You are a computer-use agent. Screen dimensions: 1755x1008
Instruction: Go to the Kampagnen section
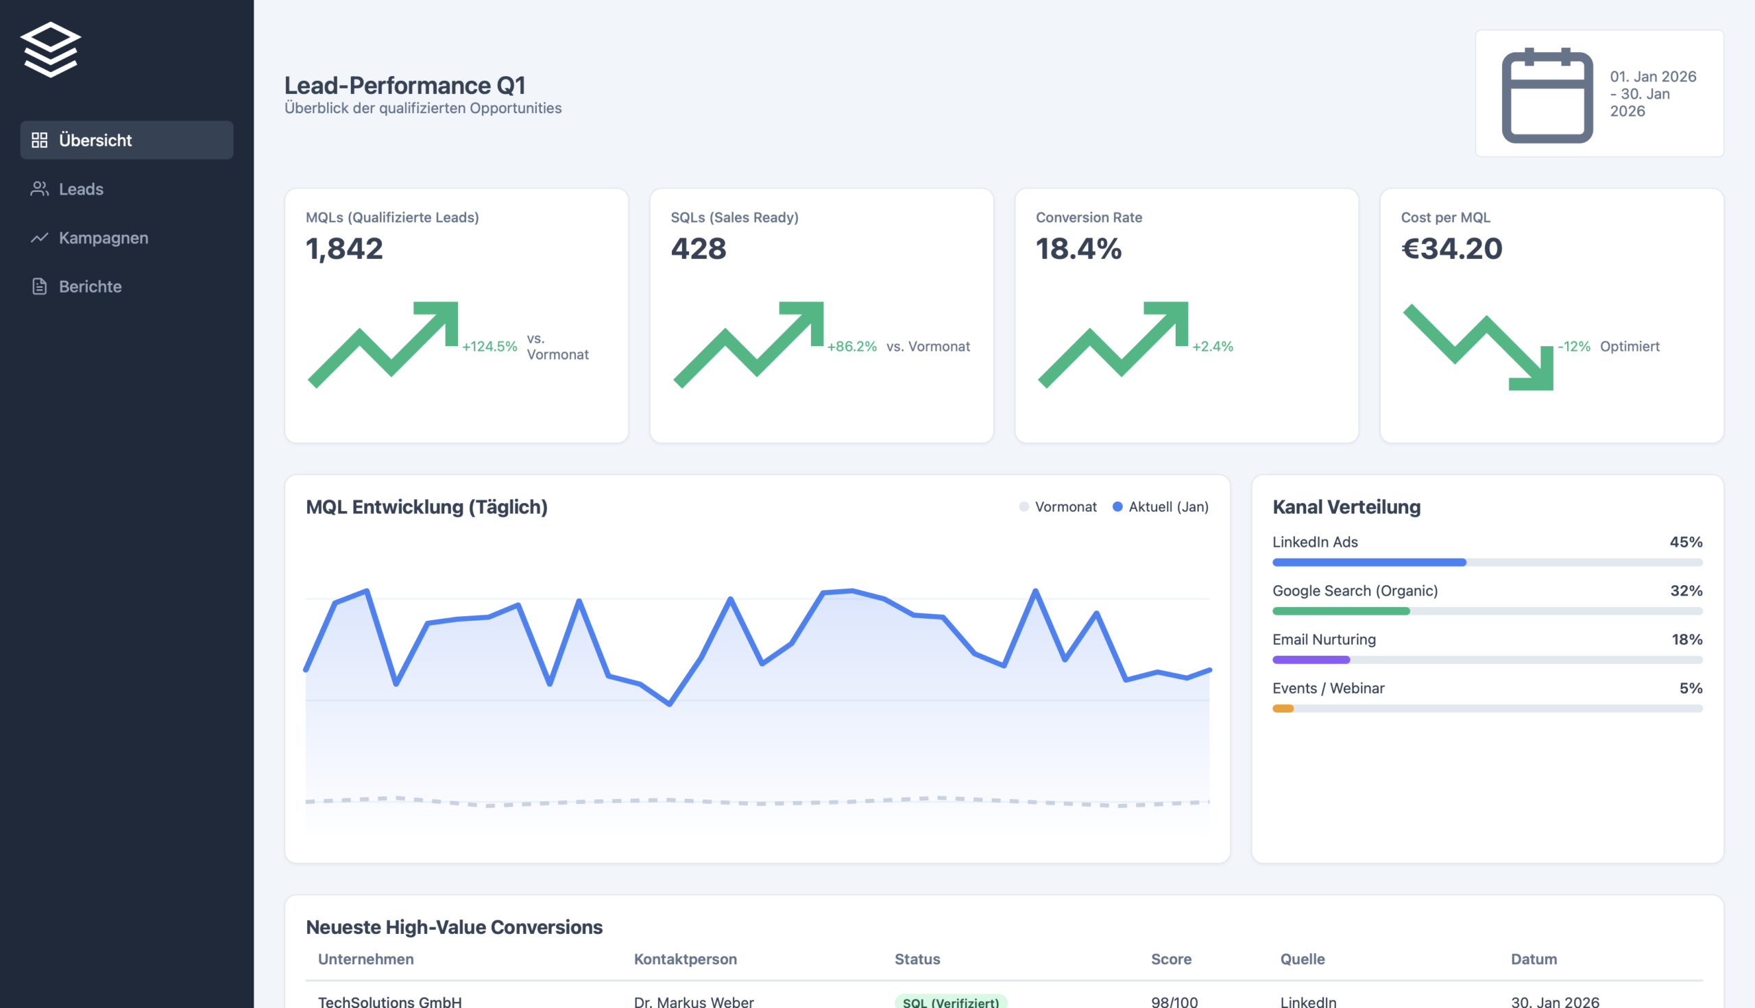104,238
